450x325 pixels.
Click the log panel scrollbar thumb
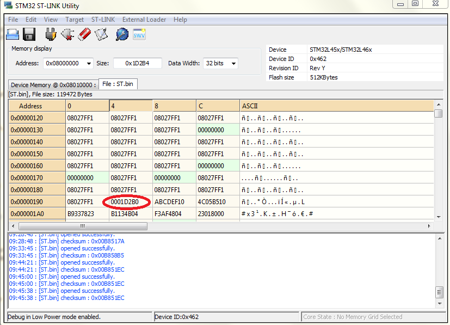pyautogui.click(x=439, y=293)
